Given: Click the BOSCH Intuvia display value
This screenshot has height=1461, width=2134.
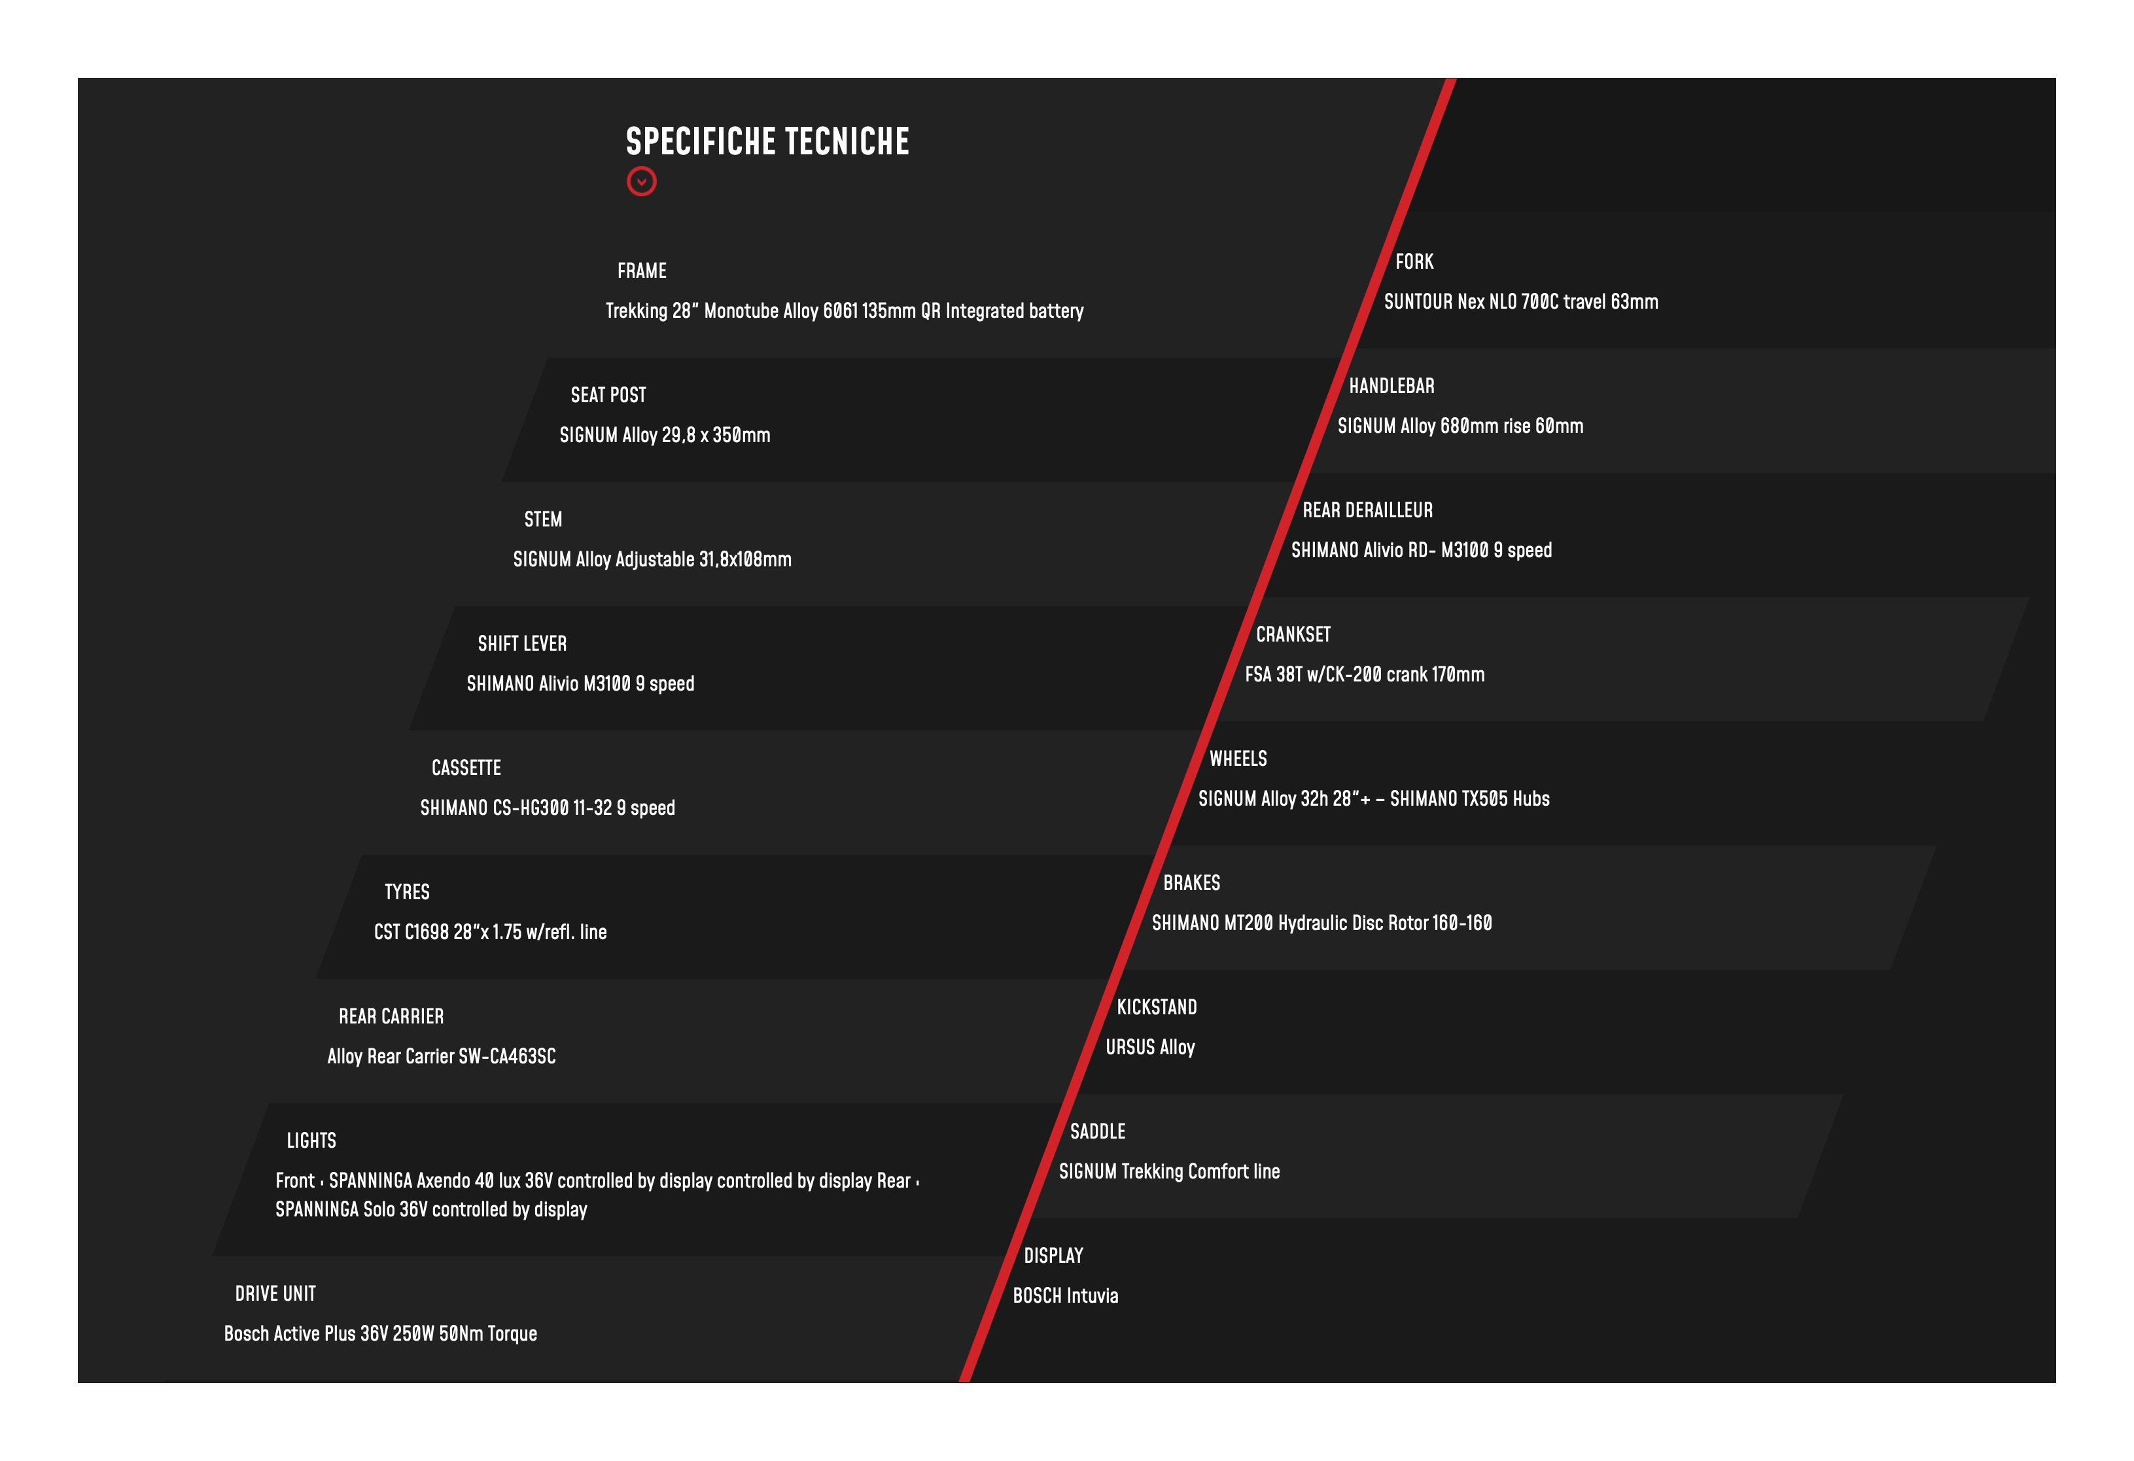Looking at the screenshot, I should tap(1064, 1296).
